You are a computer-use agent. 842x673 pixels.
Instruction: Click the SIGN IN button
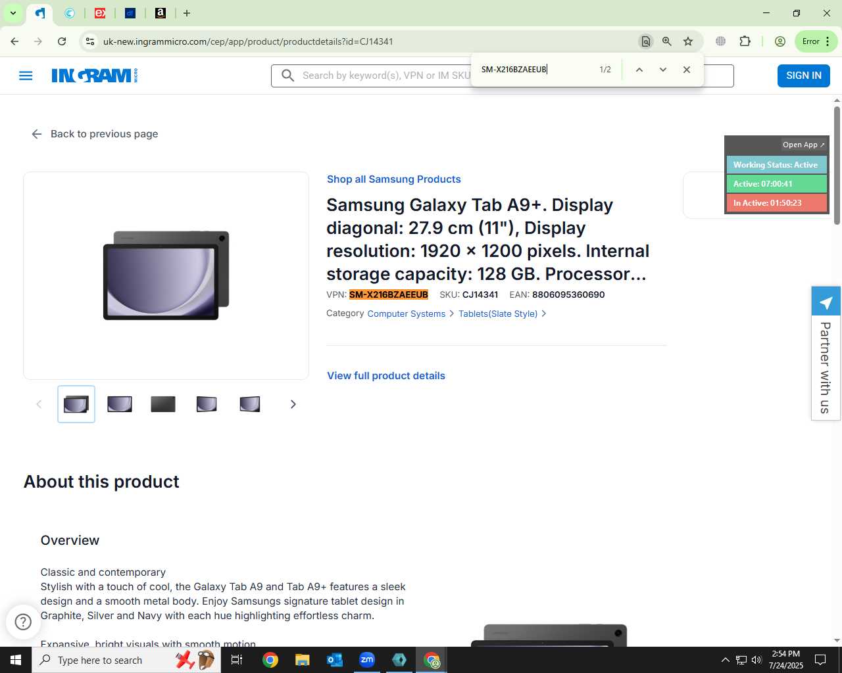tap(804, 76)
